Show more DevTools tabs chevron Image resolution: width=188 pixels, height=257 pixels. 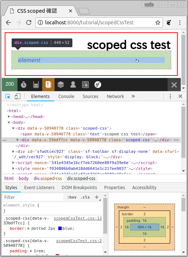[x=133, y=96]
